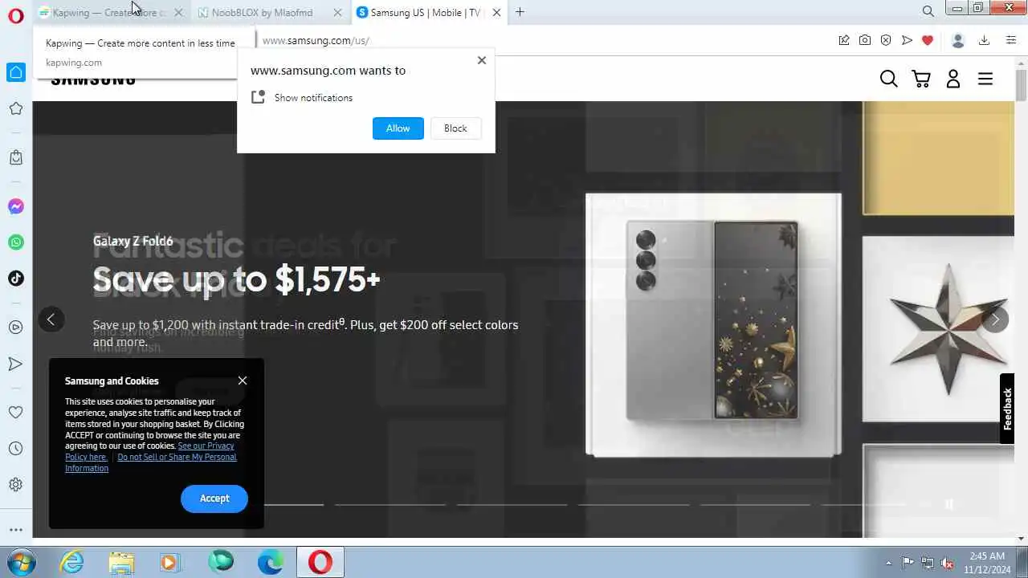
Task: Open the sidebar three-dots setup menu
Action: click(x=16, y=530)
